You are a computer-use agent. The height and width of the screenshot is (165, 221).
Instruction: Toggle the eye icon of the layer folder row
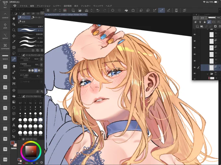(x=195, y=73)
